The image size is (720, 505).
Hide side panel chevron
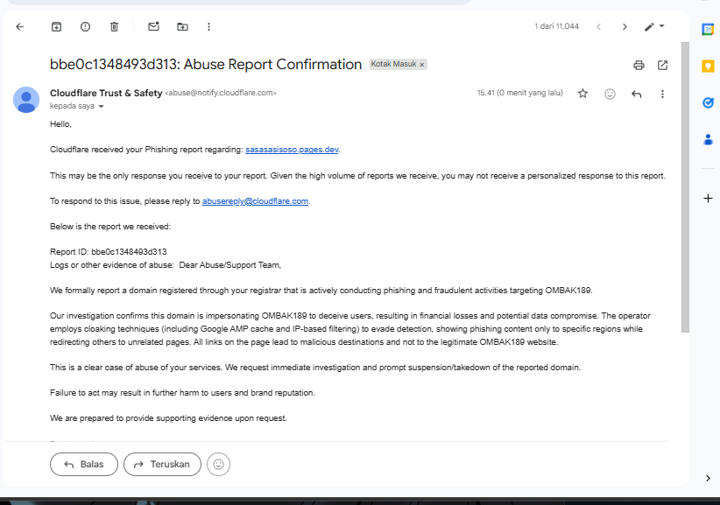coord(708,478)
